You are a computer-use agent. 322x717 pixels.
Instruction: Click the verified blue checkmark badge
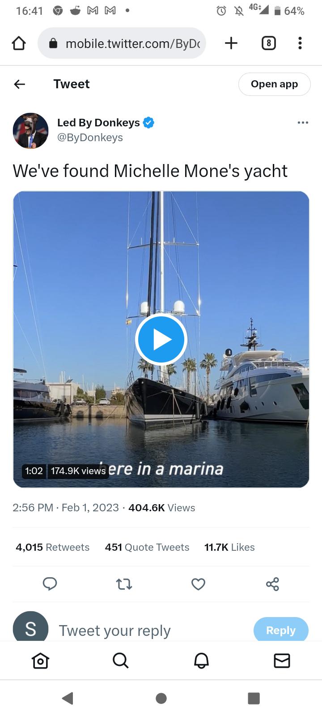coord(149,121)
